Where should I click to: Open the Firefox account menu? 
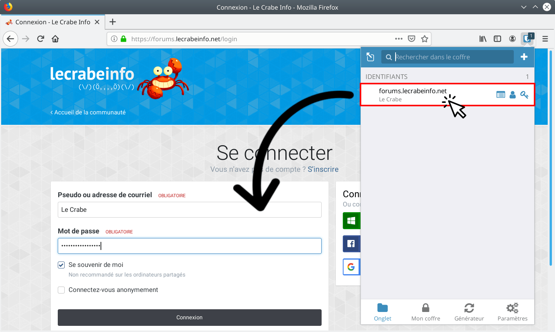(x=512, y=39)
